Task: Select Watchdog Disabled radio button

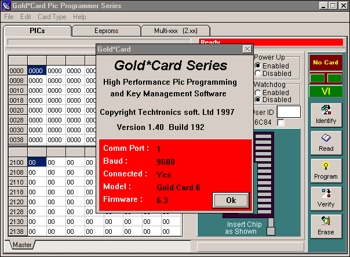Action: coord(258,100)
